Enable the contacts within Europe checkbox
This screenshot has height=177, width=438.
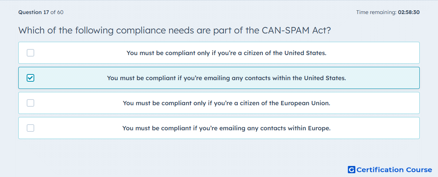pyautogui.click(x=30, y=128)
